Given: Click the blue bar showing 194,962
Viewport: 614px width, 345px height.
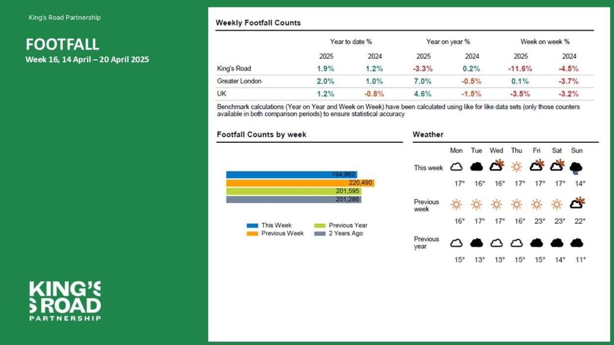Looking at the screenshot, I should coord(292,174).
